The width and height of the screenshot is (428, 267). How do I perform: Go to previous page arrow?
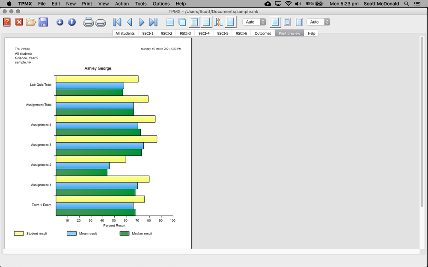point(130,22)
